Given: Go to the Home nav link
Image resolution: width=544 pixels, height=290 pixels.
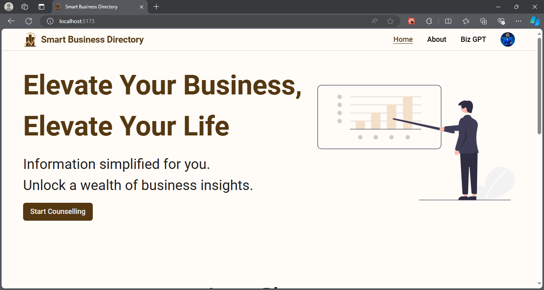Looking at the screenshot, I should [x=403, y=39].
